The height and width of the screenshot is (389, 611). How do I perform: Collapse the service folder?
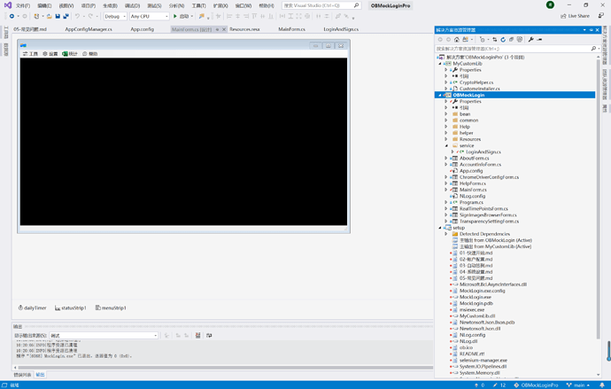446,146
